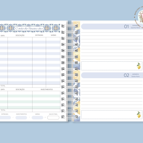This screenshot has height=143, width=143.
Task: Click the INVESTIMENTOS column header of the lower table
Action: coord(46,89)
